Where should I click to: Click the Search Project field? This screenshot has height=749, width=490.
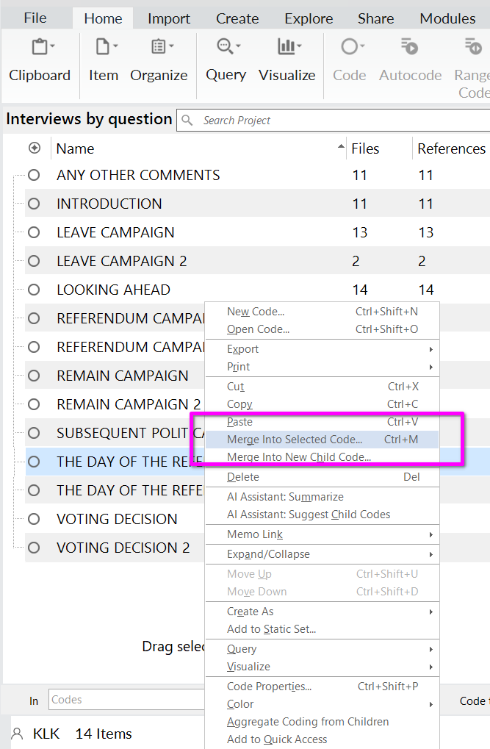click(x=338, y=121)
